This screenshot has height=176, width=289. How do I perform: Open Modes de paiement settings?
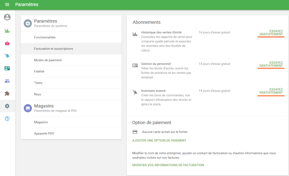pos(48,60)
